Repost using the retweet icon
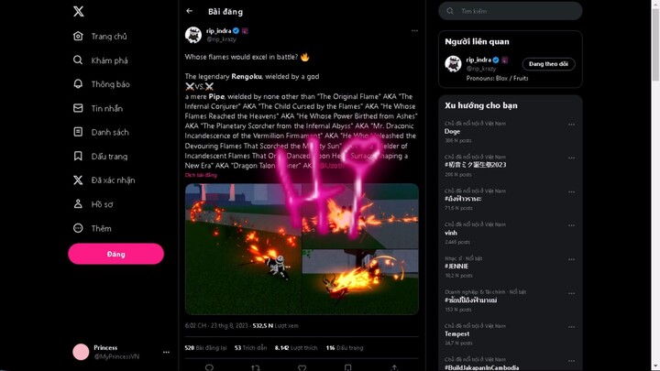 coord(256,367)
